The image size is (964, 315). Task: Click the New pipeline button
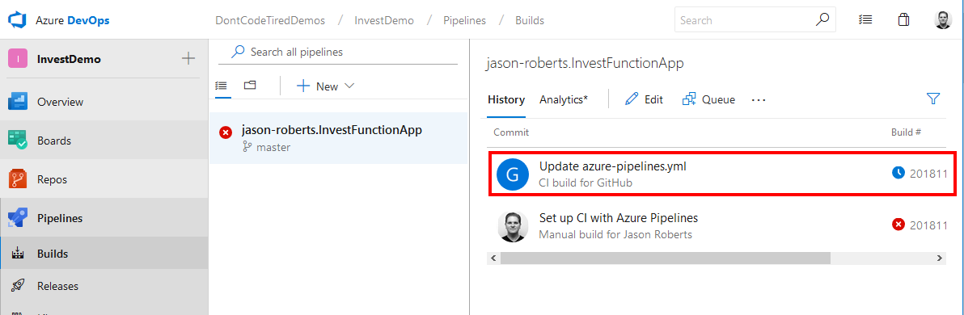325,86
